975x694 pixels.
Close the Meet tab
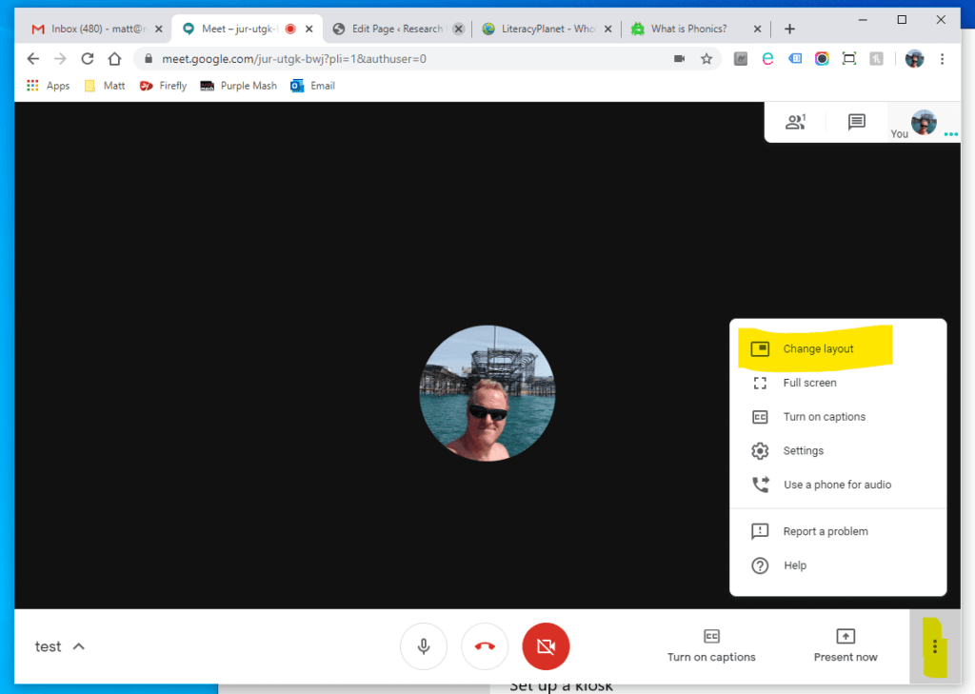pos(309,29)
